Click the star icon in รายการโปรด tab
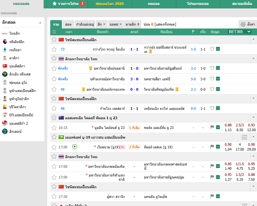This screenshot has width=257, height=206. pos(54,4)
